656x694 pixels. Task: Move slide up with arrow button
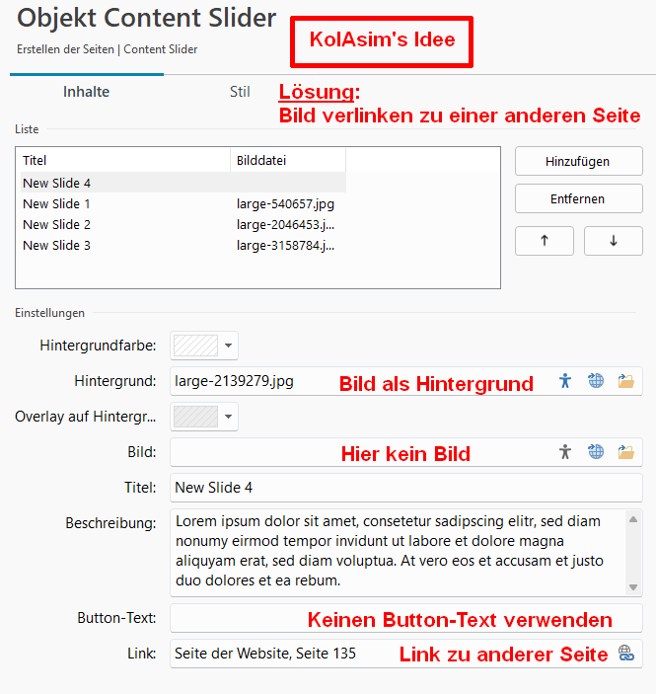click(545, 241)
